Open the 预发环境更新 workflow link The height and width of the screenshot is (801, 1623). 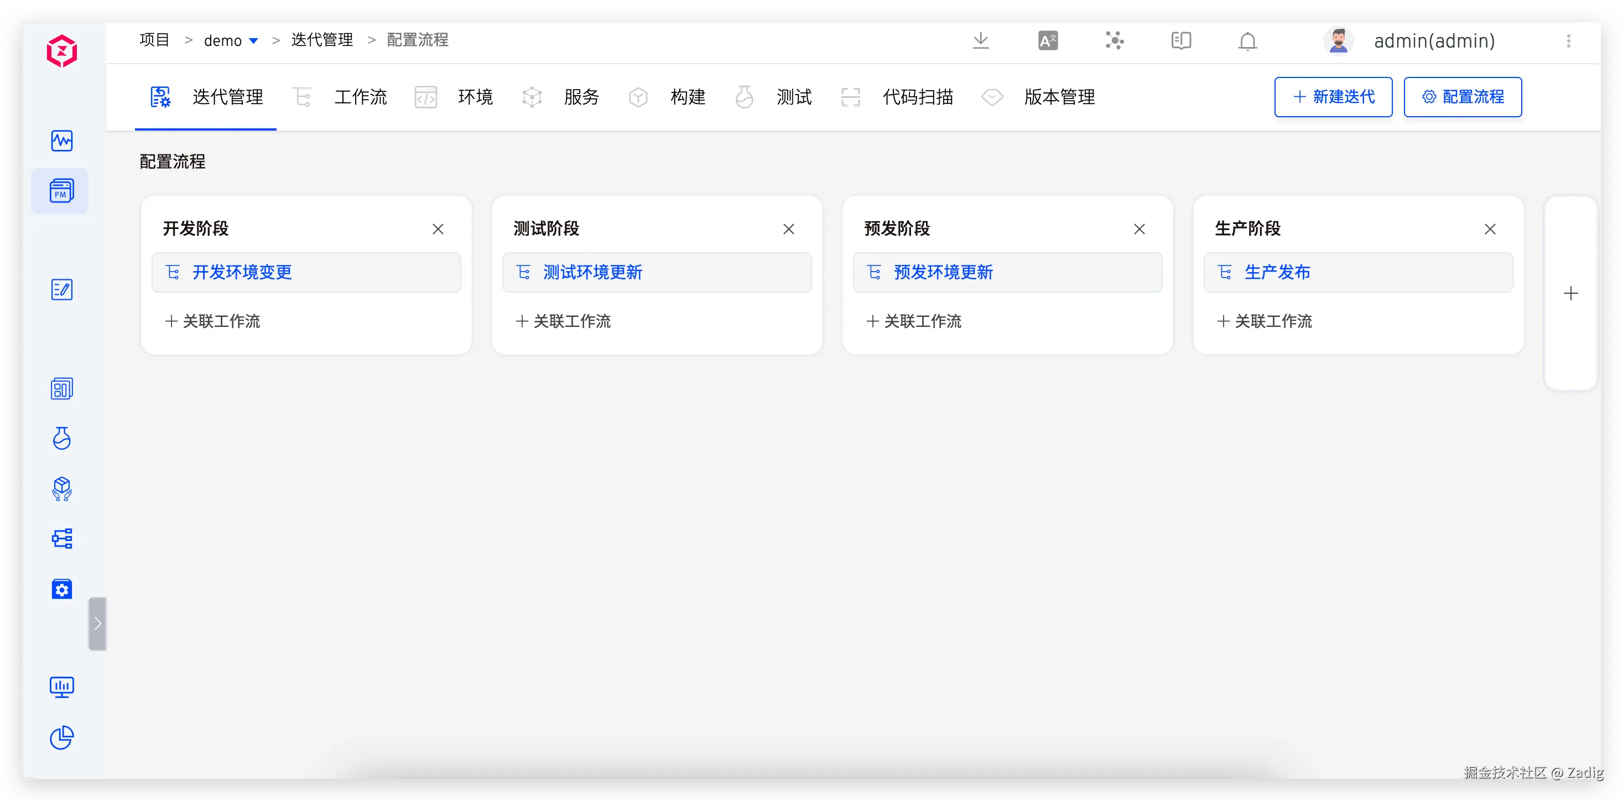tap(943, 272)
